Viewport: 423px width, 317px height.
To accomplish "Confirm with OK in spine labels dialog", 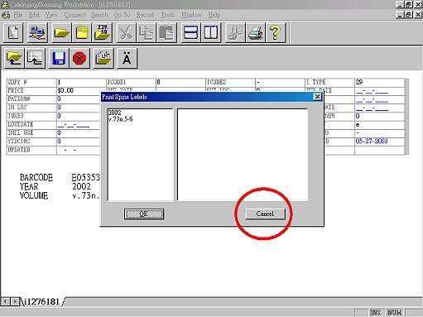I will tap(144, 214).
